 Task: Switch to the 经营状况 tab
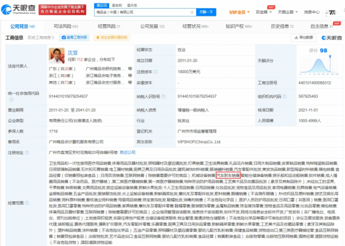click(195, 27)
